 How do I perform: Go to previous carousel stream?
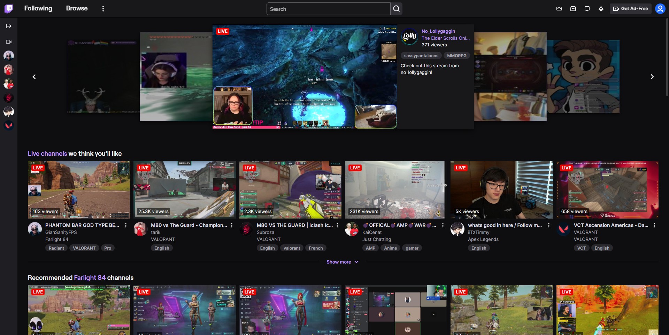pos(34,77)
